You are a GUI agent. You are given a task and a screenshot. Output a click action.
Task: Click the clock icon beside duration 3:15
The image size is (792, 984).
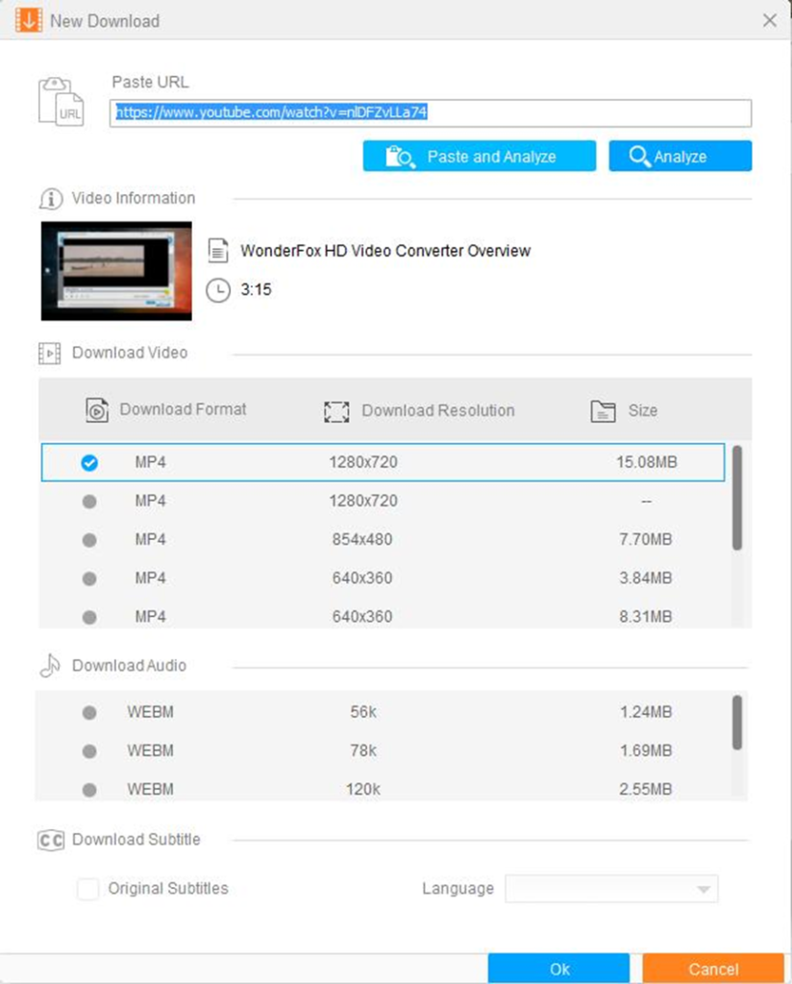[x=218, y=290]
